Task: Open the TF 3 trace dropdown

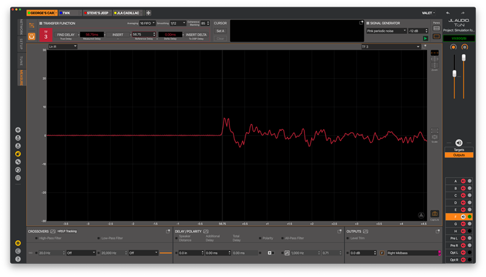Action: [391, 47]
